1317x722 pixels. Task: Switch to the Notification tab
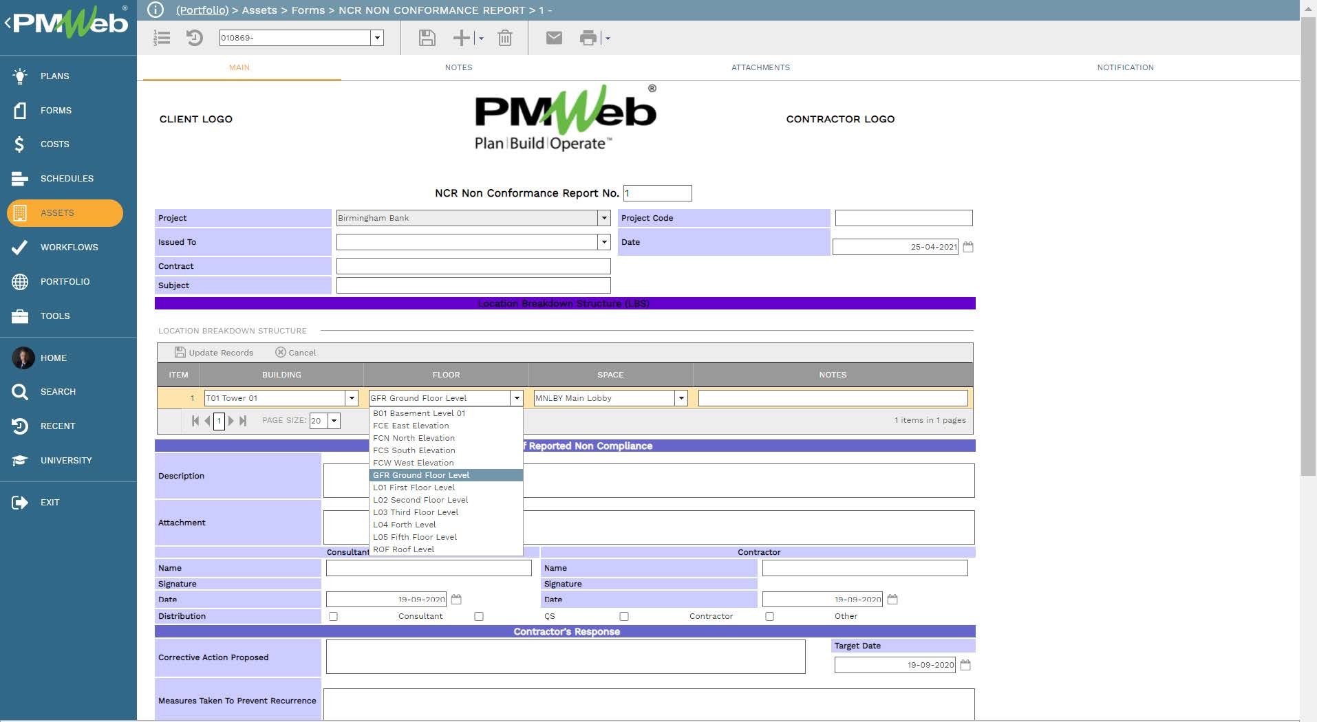1125,67
